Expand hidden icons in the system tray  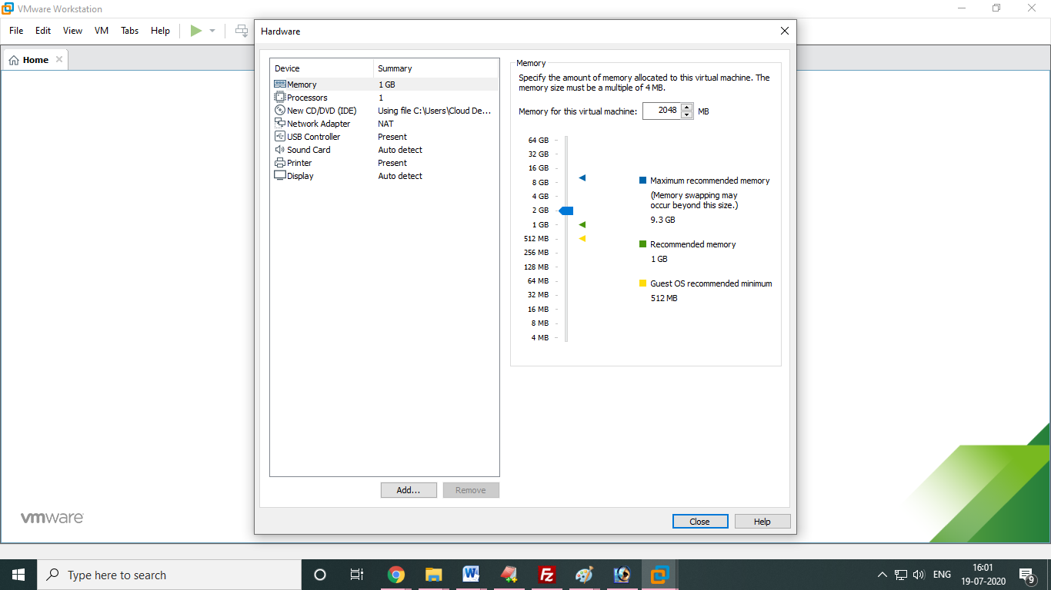(882, 574)
